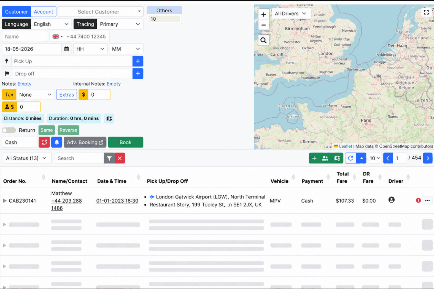Sort by the Order No. column

click(x=43, y=177)
